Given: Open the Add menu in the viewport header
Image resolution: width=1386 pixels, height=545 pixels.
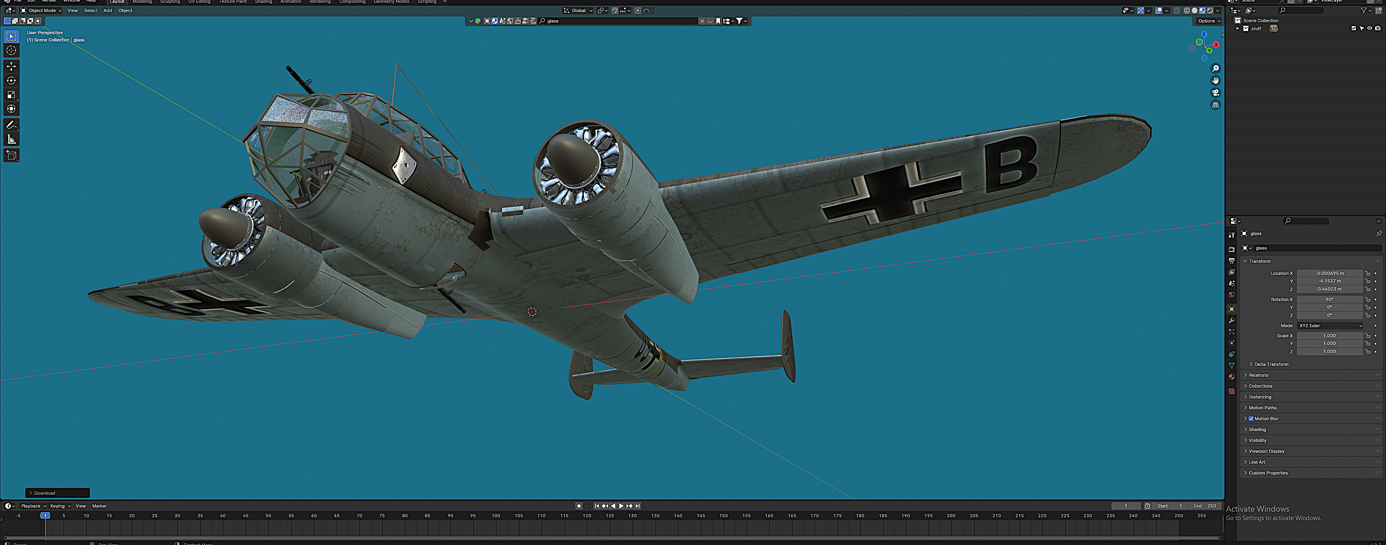Looking at the screenshot, I should (x=108, y=11).
